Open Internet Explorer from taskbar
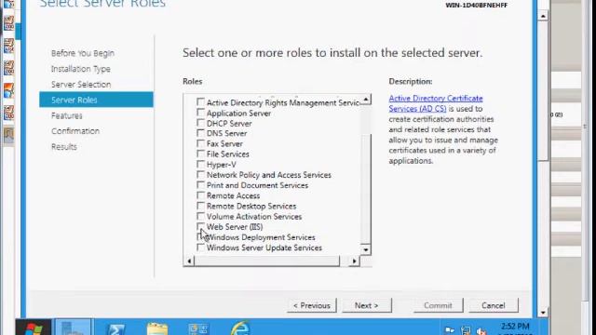The height and width of the screenshot is (335, 596). tap(240, 328)
